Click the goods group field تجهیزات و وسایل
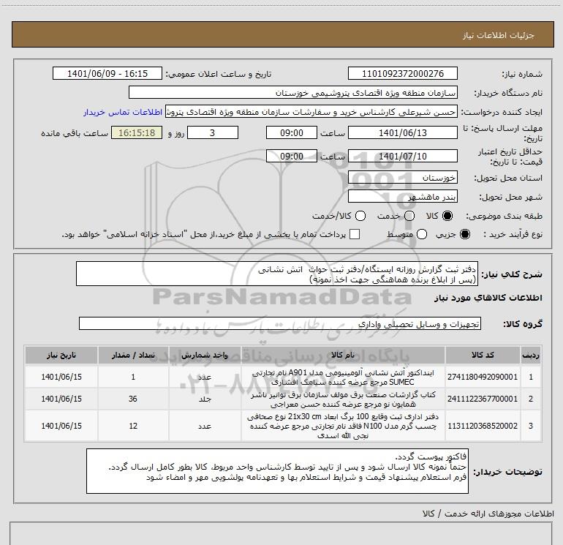Image resolution: width=563 pixels, height=545 pixels. click(x=280, y=323)
